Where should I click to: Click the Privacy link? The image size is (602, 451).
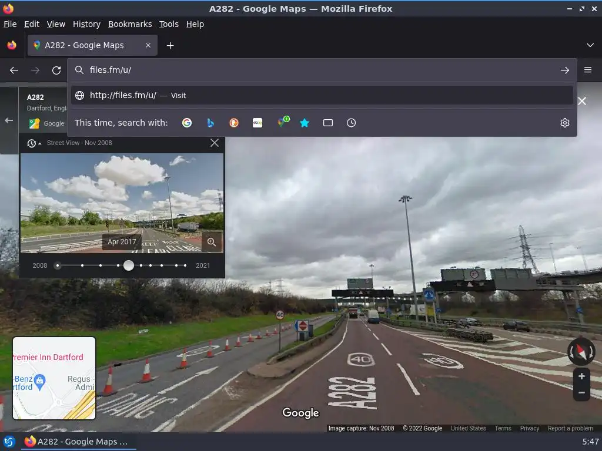point(530,428)
